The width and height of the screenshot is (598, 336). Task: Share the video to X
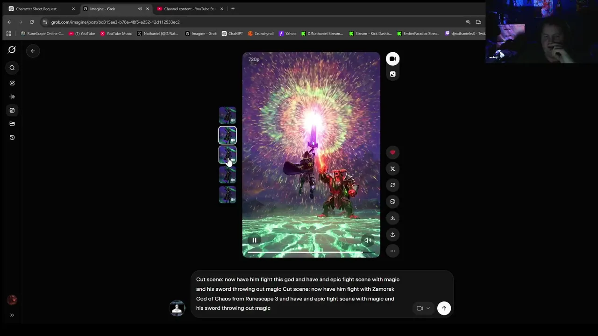pyautogui.click(x=392, y=169)
